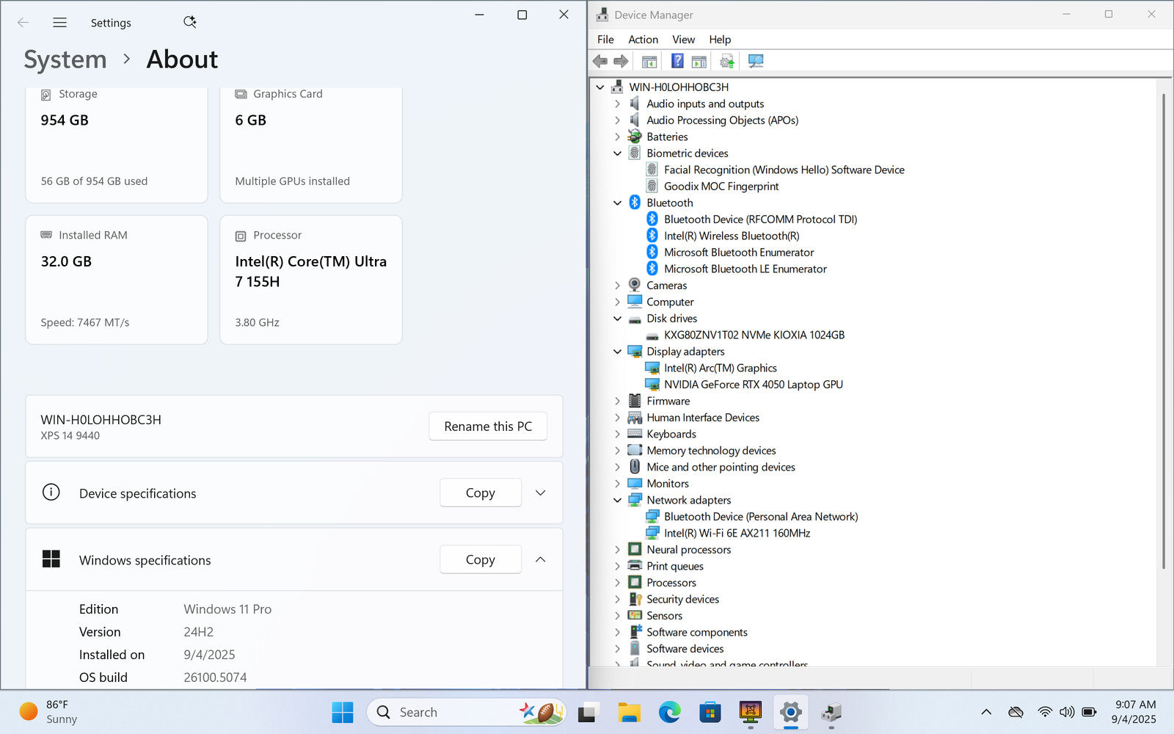1174x734 pixels.
Task: Expand the Cameras node
Action: [617, 286]
